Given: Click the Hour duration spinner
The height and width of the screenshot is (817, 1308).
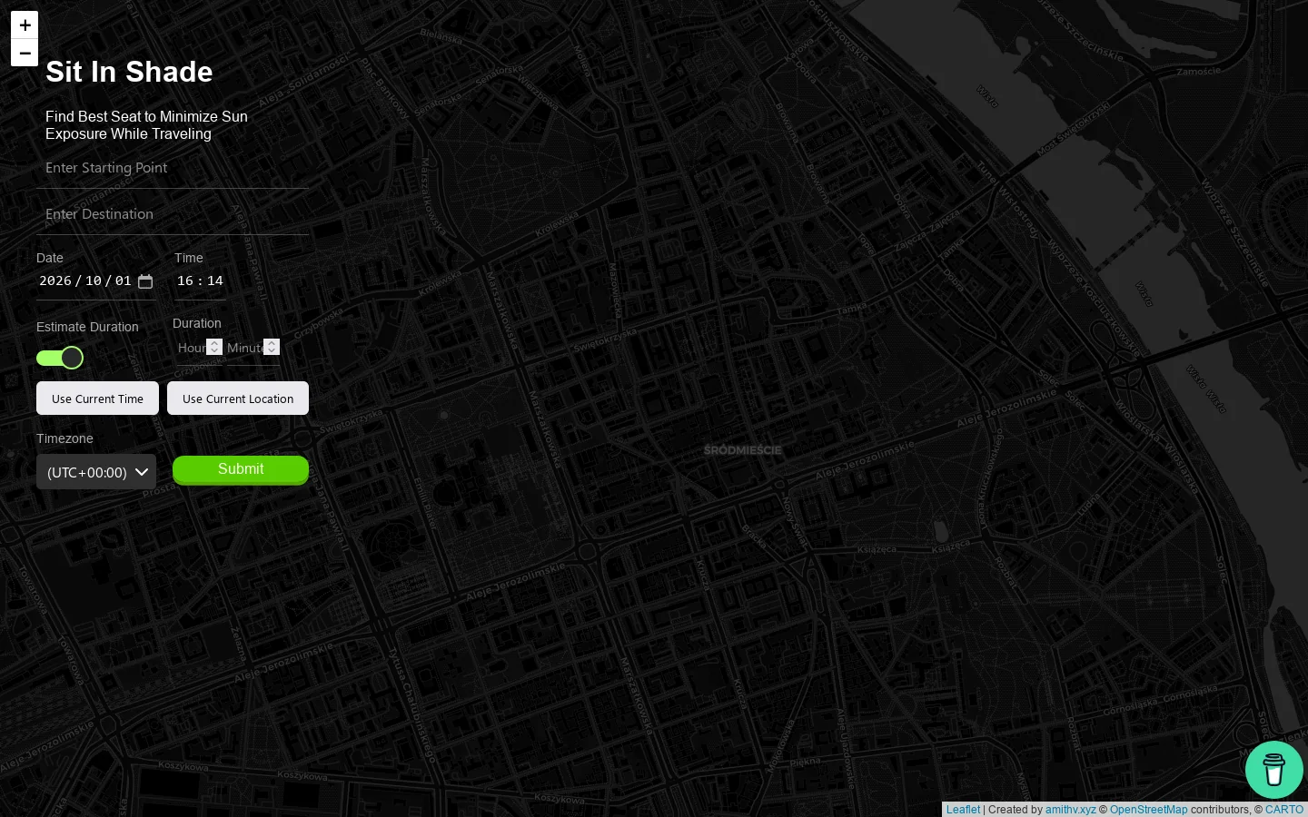Looking at the screenshot, I should pyautogui.click(x=214, y=347).
